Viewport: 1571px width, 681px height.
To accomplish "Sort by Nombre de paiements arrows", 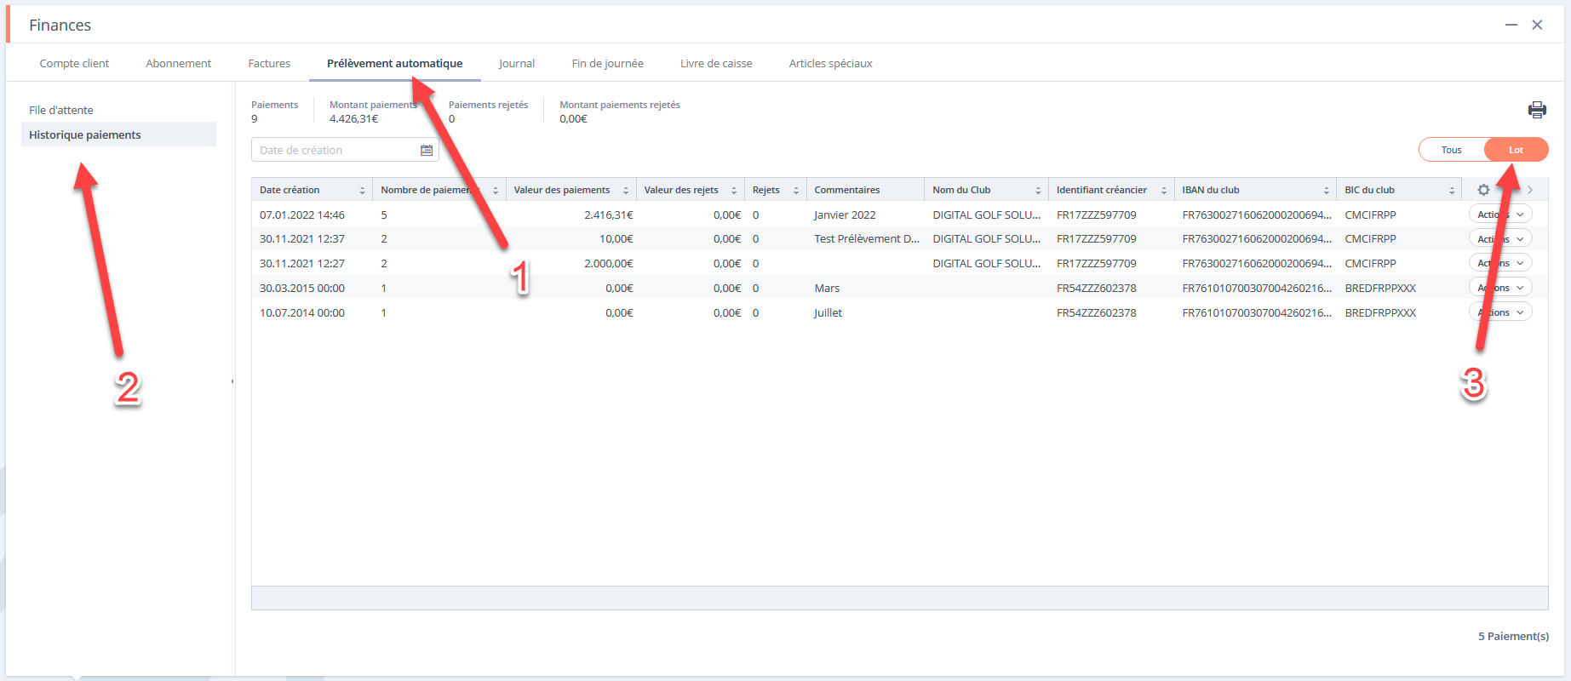I will click(496, 191).
